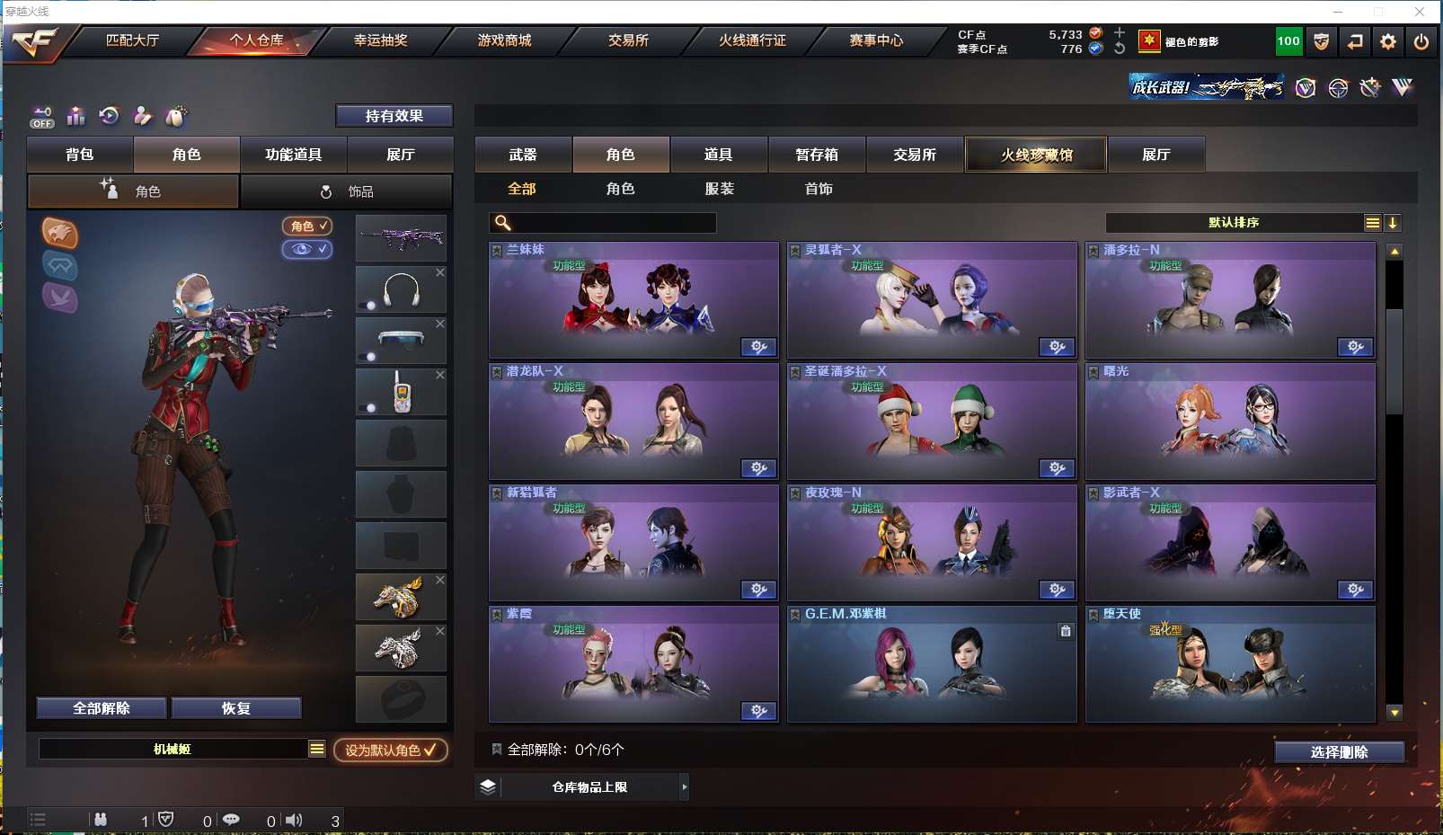Open settings gear icon in top bar

(x=1388, y=41)
